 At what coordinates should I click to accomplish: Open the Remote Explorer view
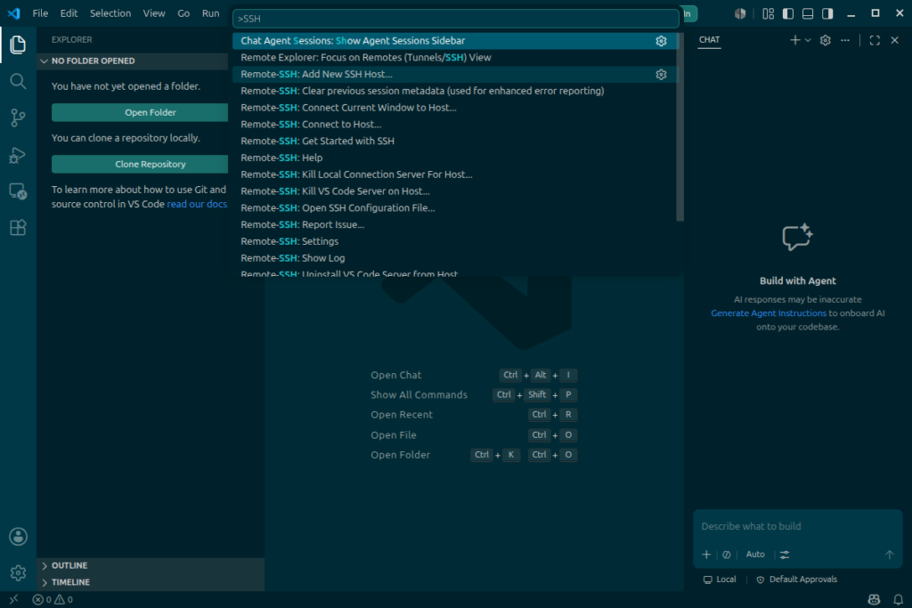click(18, 191)
